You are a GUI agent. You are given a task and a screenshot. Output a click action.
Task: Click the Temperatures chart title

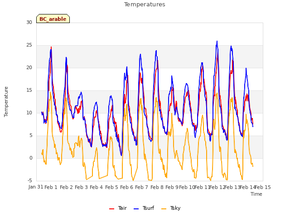[145, 5]
